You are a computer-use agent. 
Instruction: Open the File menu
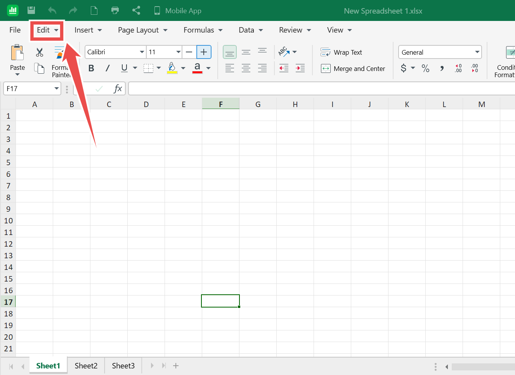coord(15,30)
